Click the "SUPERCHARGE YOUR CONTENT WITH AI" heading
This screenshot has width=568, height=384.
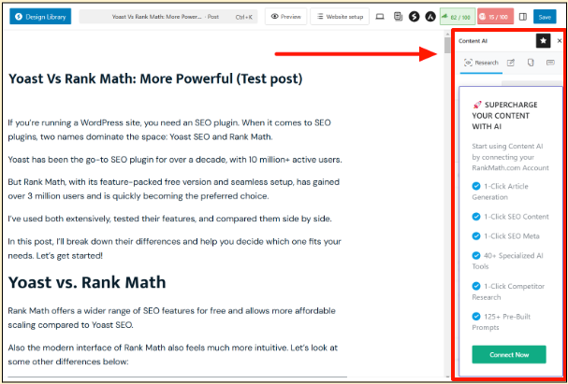coord(505,116)
